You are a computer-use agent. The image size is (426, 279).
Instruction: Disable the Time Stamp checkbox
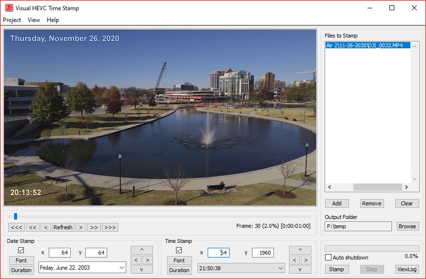point(179,250)
